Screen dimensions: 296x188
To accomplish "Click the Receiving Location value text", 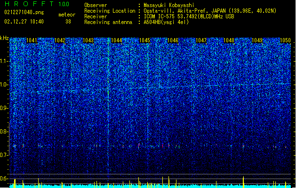I will (210, 11).
